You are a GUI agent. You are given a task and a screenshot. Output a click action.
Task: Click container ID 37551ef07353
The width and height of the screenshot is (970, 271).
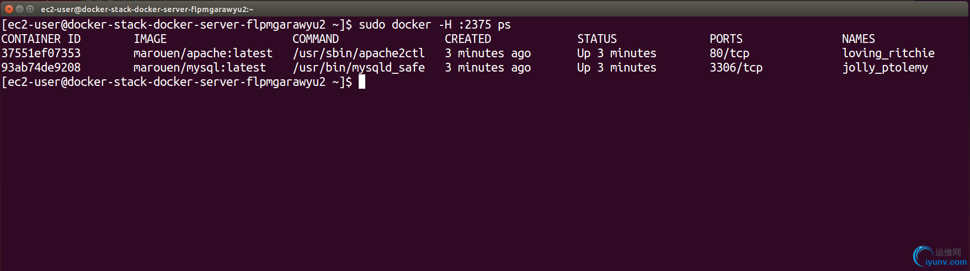(41, 53)
